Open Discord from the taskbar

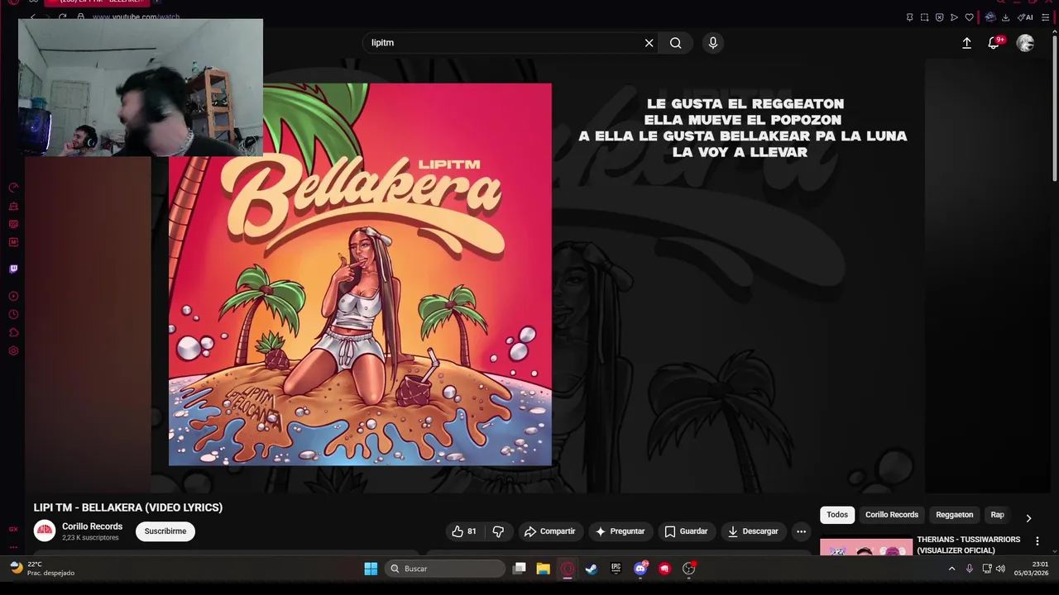[x=640, y=569]
